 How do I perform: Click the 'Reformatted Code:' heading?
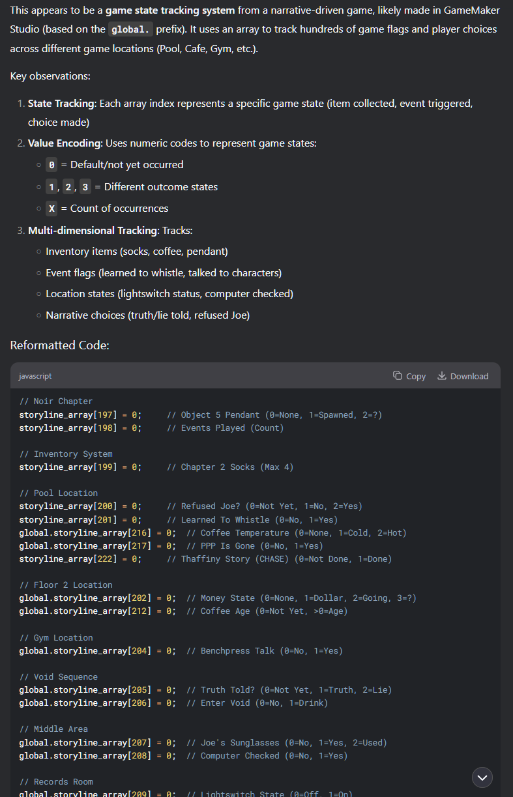pyautogui.click(x=60, y=345)
